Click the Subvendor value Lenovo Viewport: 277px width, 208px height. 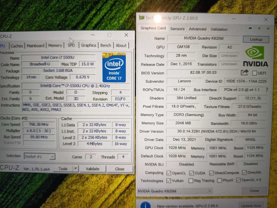pos(184,81)
